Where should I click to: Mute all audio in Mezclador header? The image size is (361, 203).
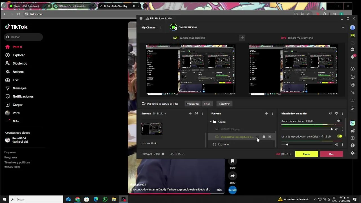point(330,113)
